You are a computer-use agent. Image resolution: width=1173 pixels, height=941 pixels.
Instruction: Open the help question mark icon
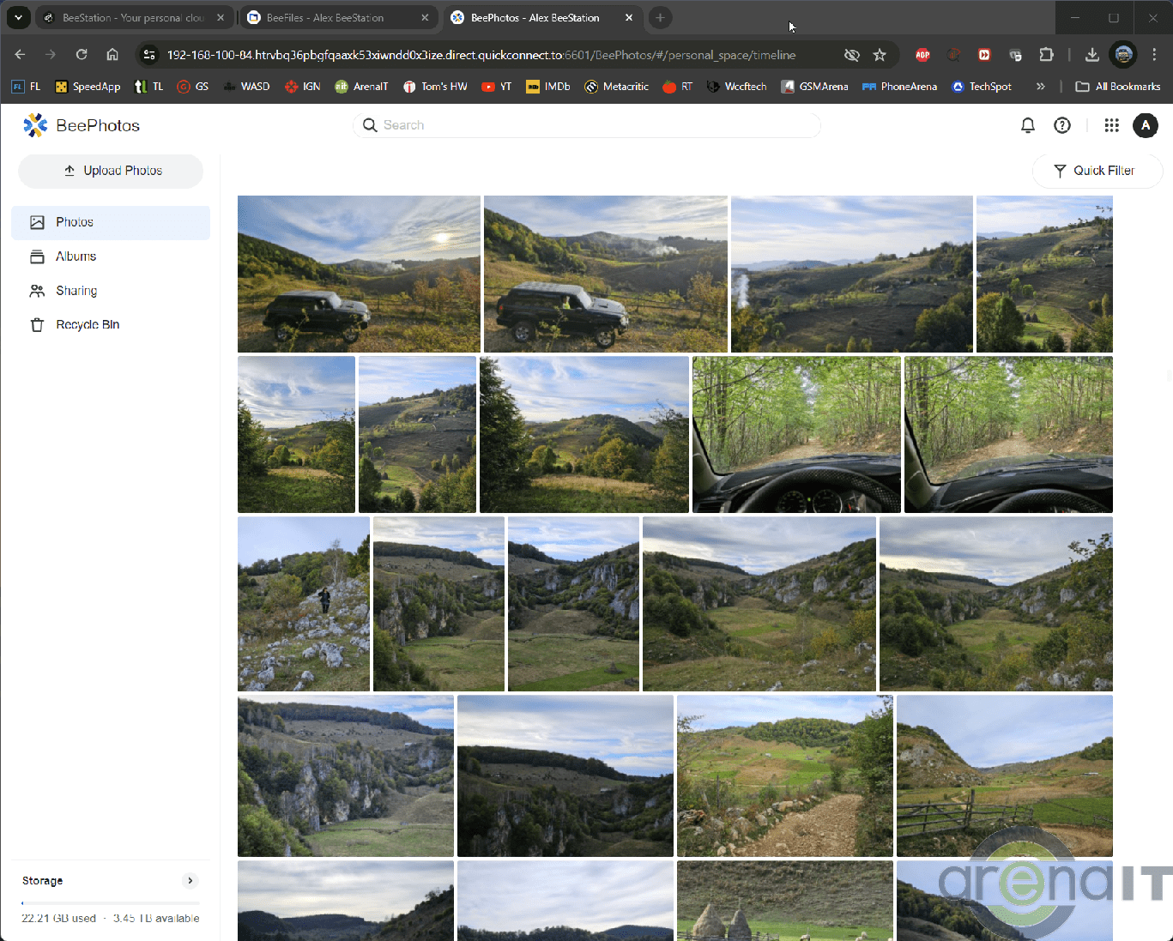pos(1062,125)
